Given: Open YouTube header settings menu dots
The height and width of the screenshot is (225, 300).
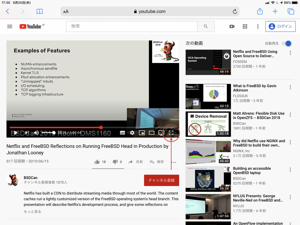Looking at the screenshot, I should pos(258,26).
